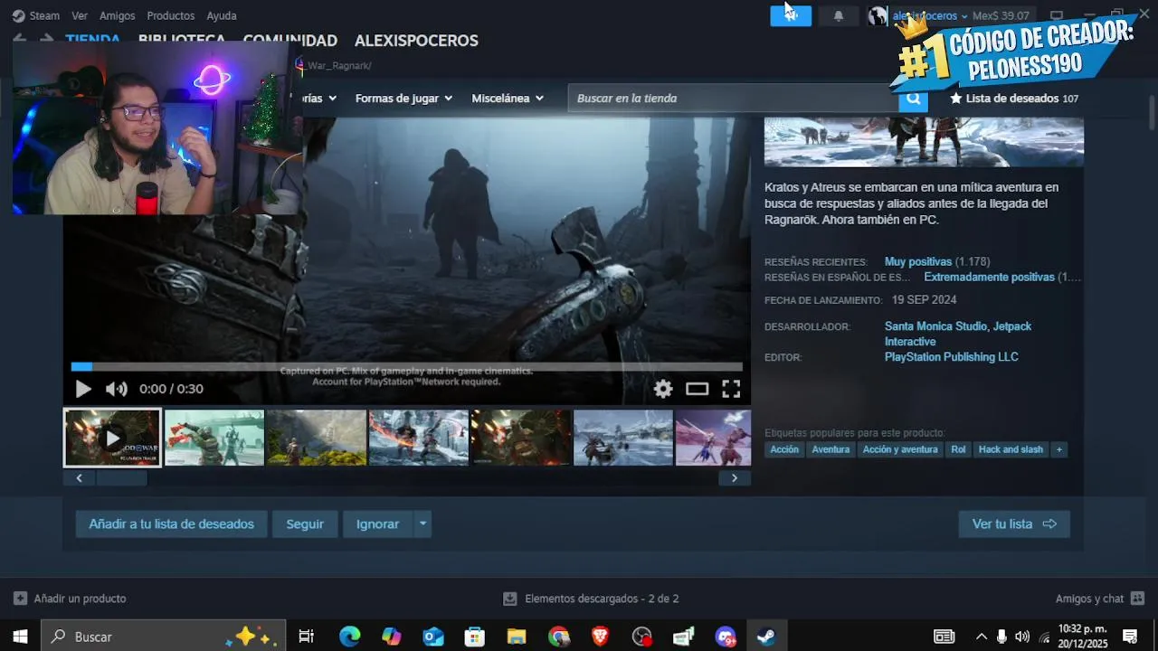Image resolution: width=1158 pixels, height=651 pixels.
Task: Click the Aventura tag
Action: (831, 449)
